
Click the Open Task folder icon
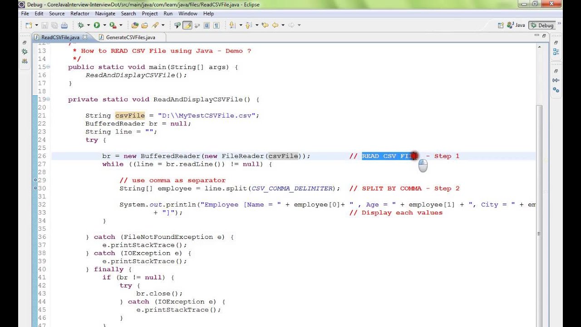pyautogui.click(x=145, y=25)
